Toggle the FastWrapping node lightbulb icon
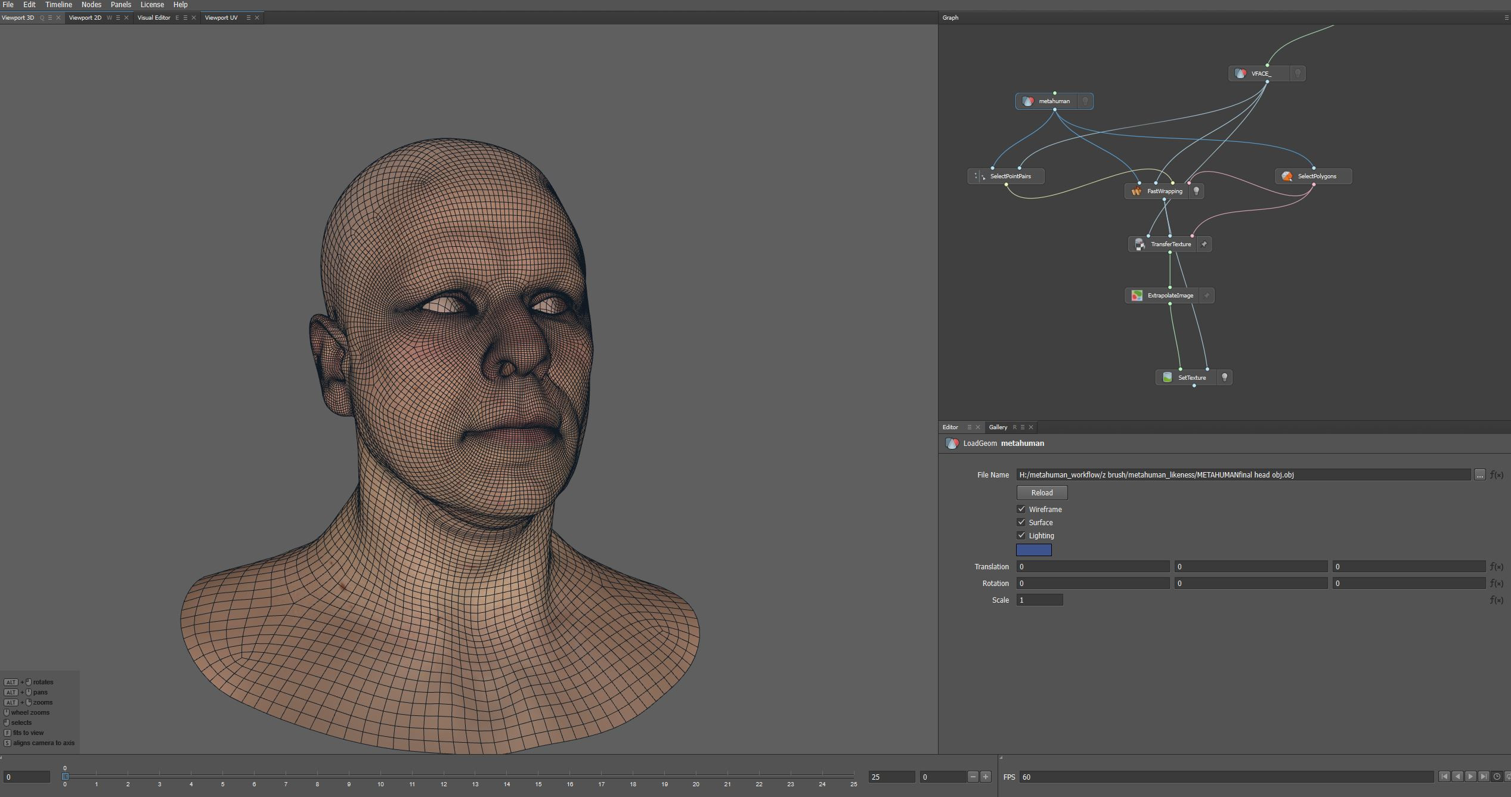The image size is (1511, 797). tap(1196, 191)
